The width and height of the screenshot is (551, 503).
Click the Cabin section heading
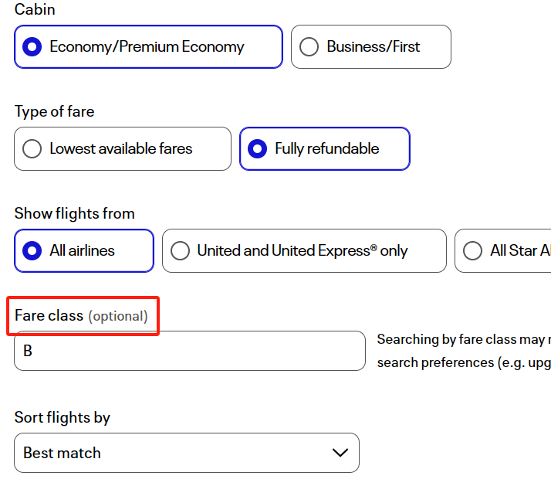tap(35, 10)
